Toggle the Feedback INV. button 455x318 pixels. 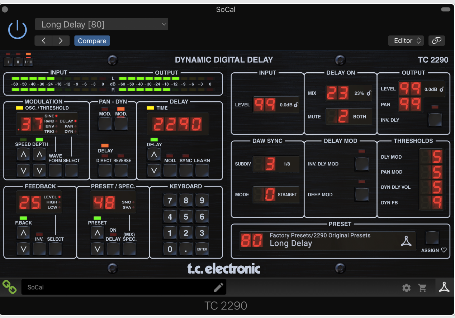click(x=39, y=249)
